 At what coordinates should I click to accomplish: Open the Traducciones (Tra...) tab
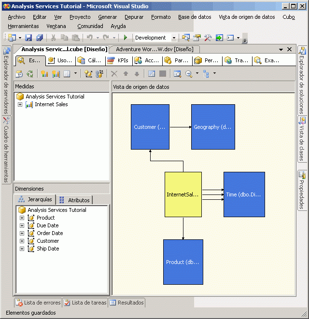[x=237, y=61]
